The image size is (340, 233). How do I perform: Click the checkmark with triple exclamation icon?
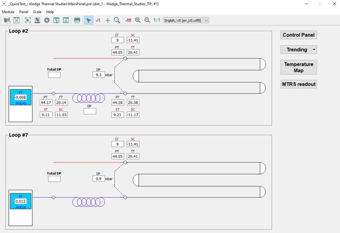(128, 21)
